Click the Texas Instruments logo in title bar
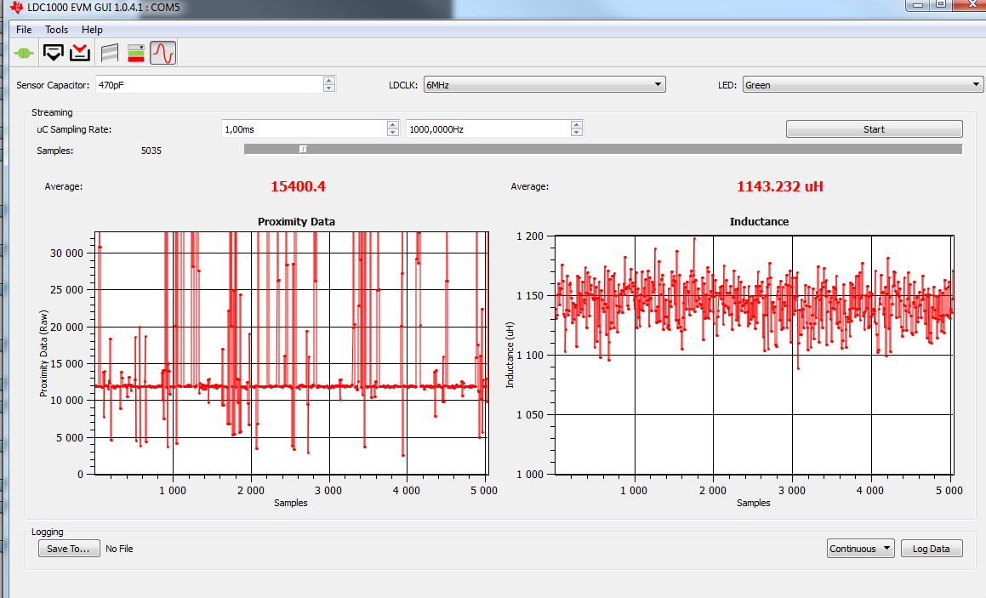 [x=16, y=8]
